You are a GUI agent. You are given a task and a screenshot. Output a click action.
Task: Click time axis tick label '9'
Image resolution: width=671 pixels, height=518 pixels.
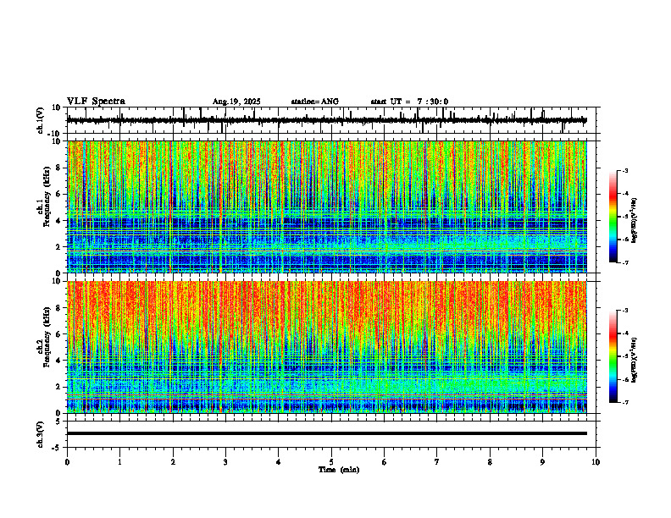coord(542,462)
